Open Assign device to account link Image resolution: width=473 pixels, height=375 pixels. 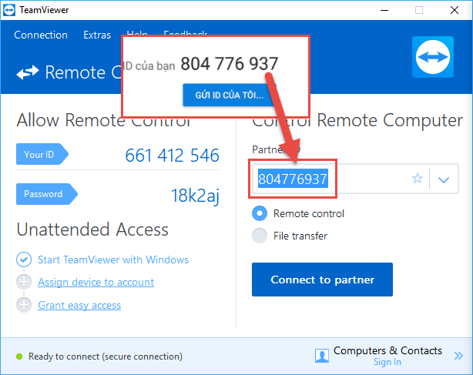(x=96, y=282)
